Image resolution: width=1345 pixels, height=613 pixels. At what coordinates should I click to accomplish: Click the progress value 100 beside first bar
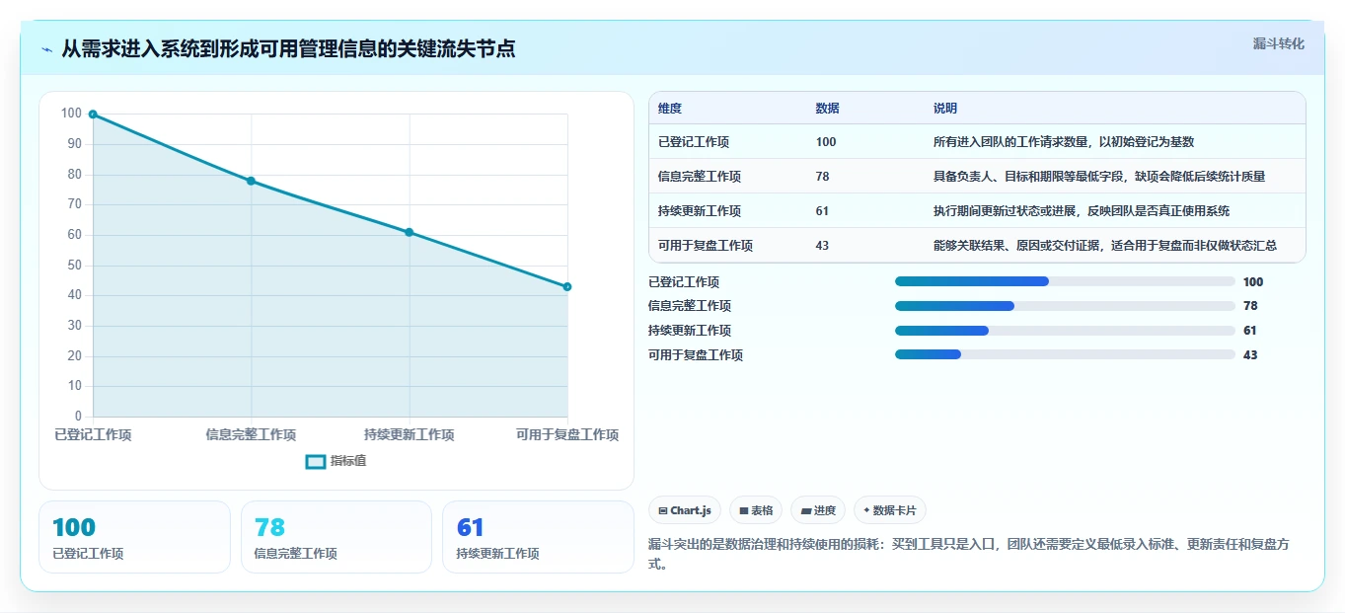coord(1253,281)
